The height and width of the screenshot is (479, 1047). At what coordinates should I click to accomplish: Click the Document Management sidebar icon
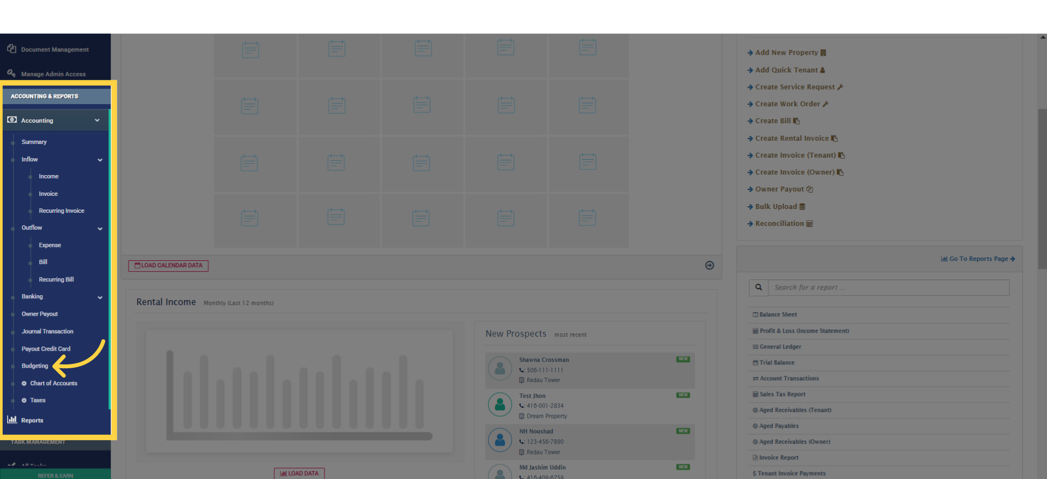[x=11, y=49]
